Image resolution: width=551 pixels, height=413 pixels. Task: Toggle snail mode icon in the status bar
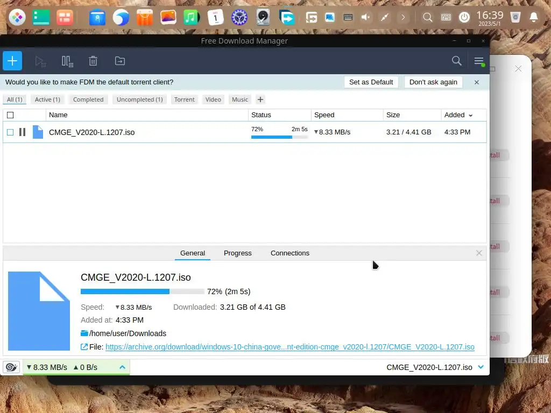[11, 367]
